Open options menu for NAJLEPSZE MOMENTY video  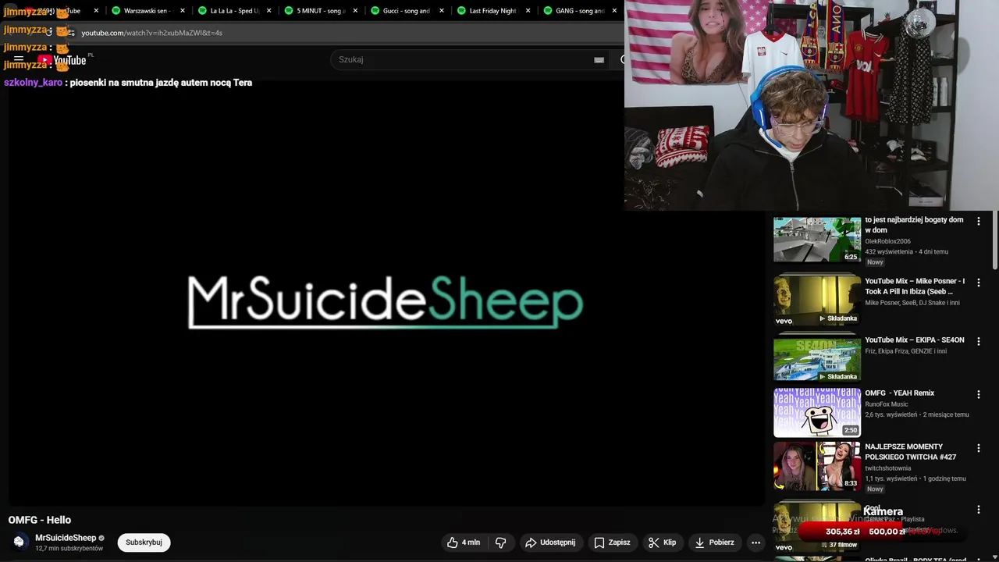(979, 448)
